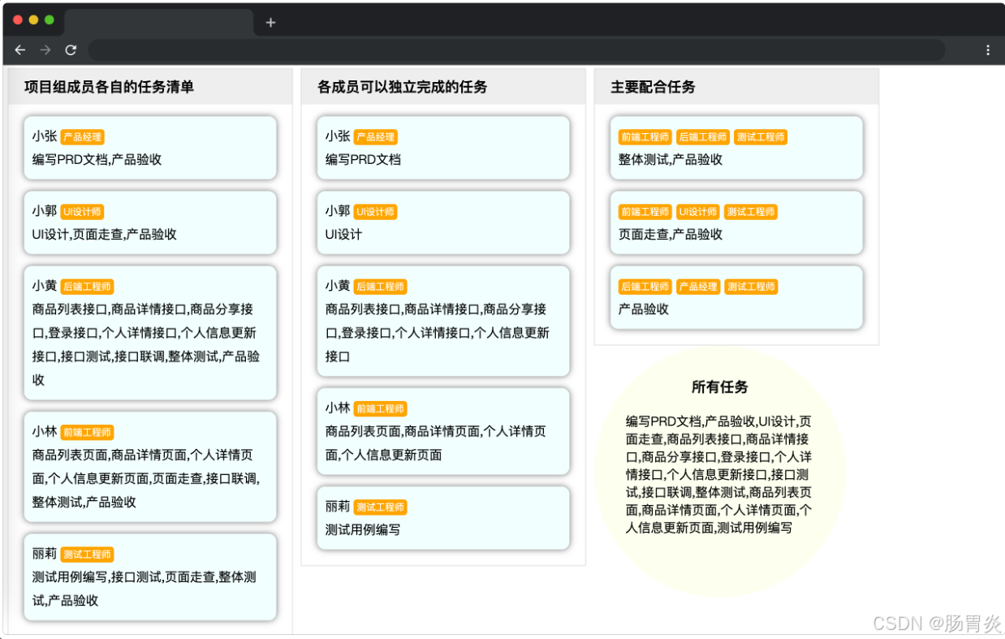Image resolution: width=1005 pixels, height=639 pixels.
Task: Click 前端工程师 tag in 整体测试,产品验收 card
Action: click(645, 137)
